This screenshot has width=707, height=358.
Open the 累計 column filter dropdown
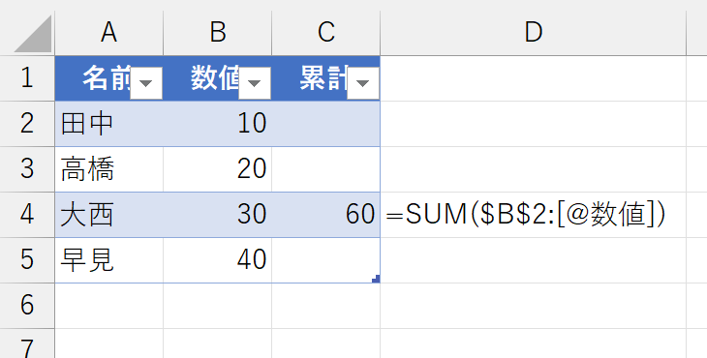coord(363,83)
